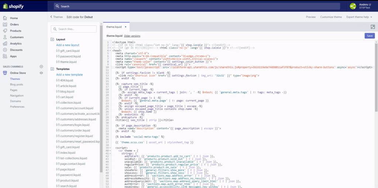Click the Online Store icon
Viewport: 378px width, 188px height.
5,73
